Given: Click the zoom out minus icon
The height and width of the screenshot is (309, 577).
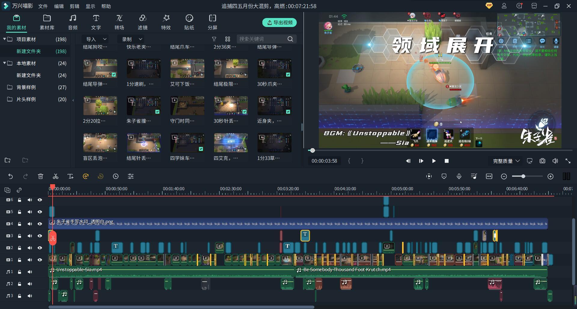Looking at the screenshot, I should [504, 176].
